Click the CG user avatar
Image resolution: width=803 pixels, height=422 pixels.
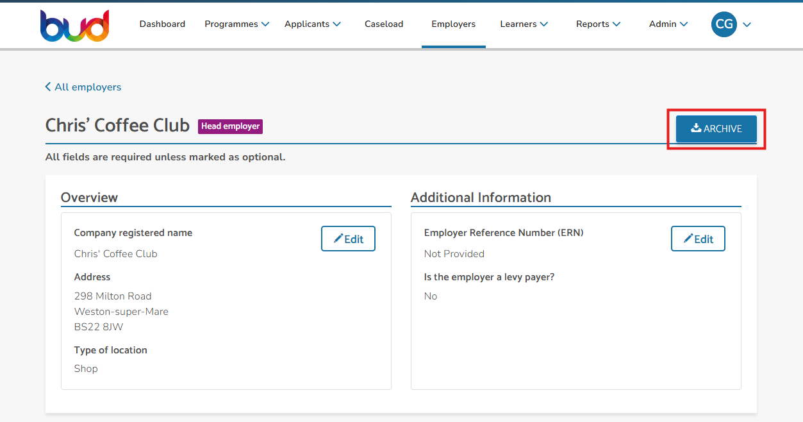(x=724, y=24)
